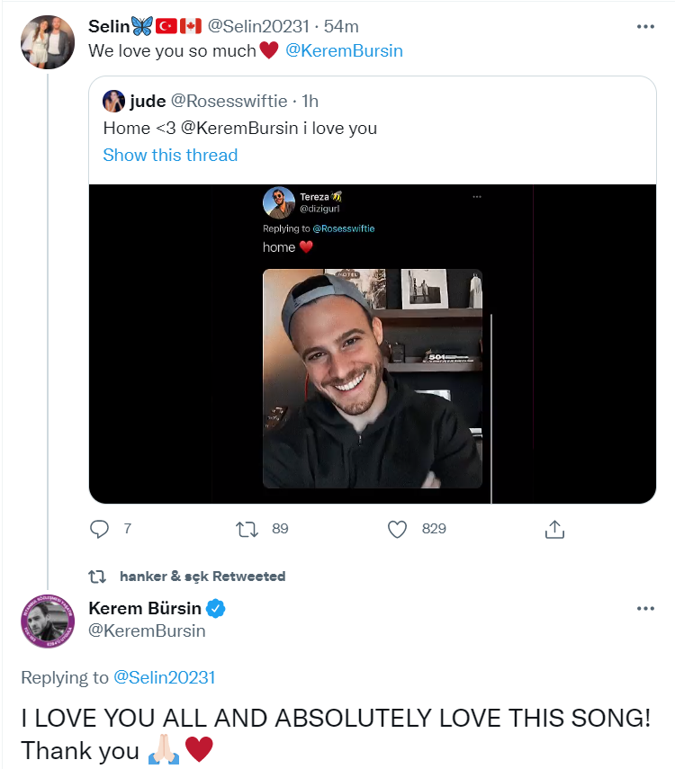Click the hanker & sçk Retweeted label
Image resolution: width=675 pixels, height=769 pixels.
[x=202, y=577]
